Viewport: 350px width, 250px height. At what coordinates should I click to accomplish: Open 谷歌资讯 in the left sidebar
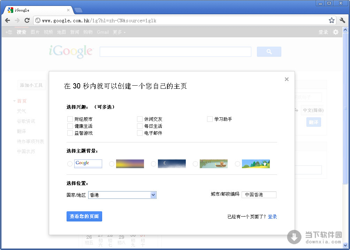[x=26, y=121]
